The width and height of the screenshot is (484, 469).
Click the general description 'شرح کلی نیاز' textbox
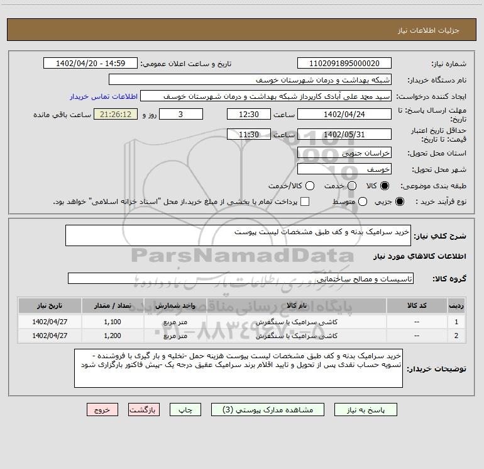[x=238, y=235]
